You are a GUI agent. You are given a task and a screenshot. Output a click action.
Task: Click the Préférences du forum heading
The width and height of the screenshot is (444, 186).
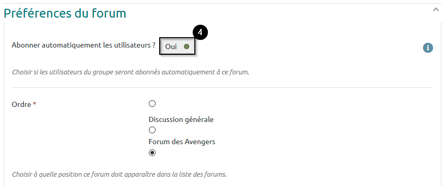[65, 13]
